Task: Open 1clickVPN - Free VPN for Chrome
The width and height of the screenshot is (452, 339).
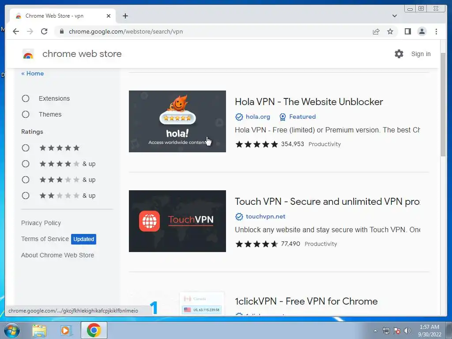Action: pyautogui.click(x=306, y=301)
